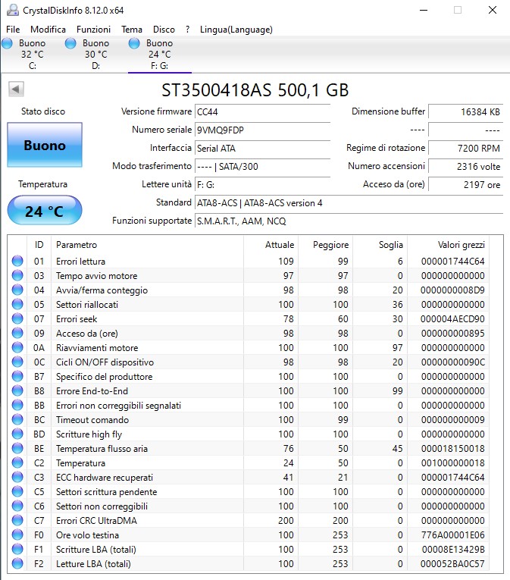The image size is (510, 580).
Task: Click the disk title ST3500418AS 500,1 GB
Action: (255, 90)
